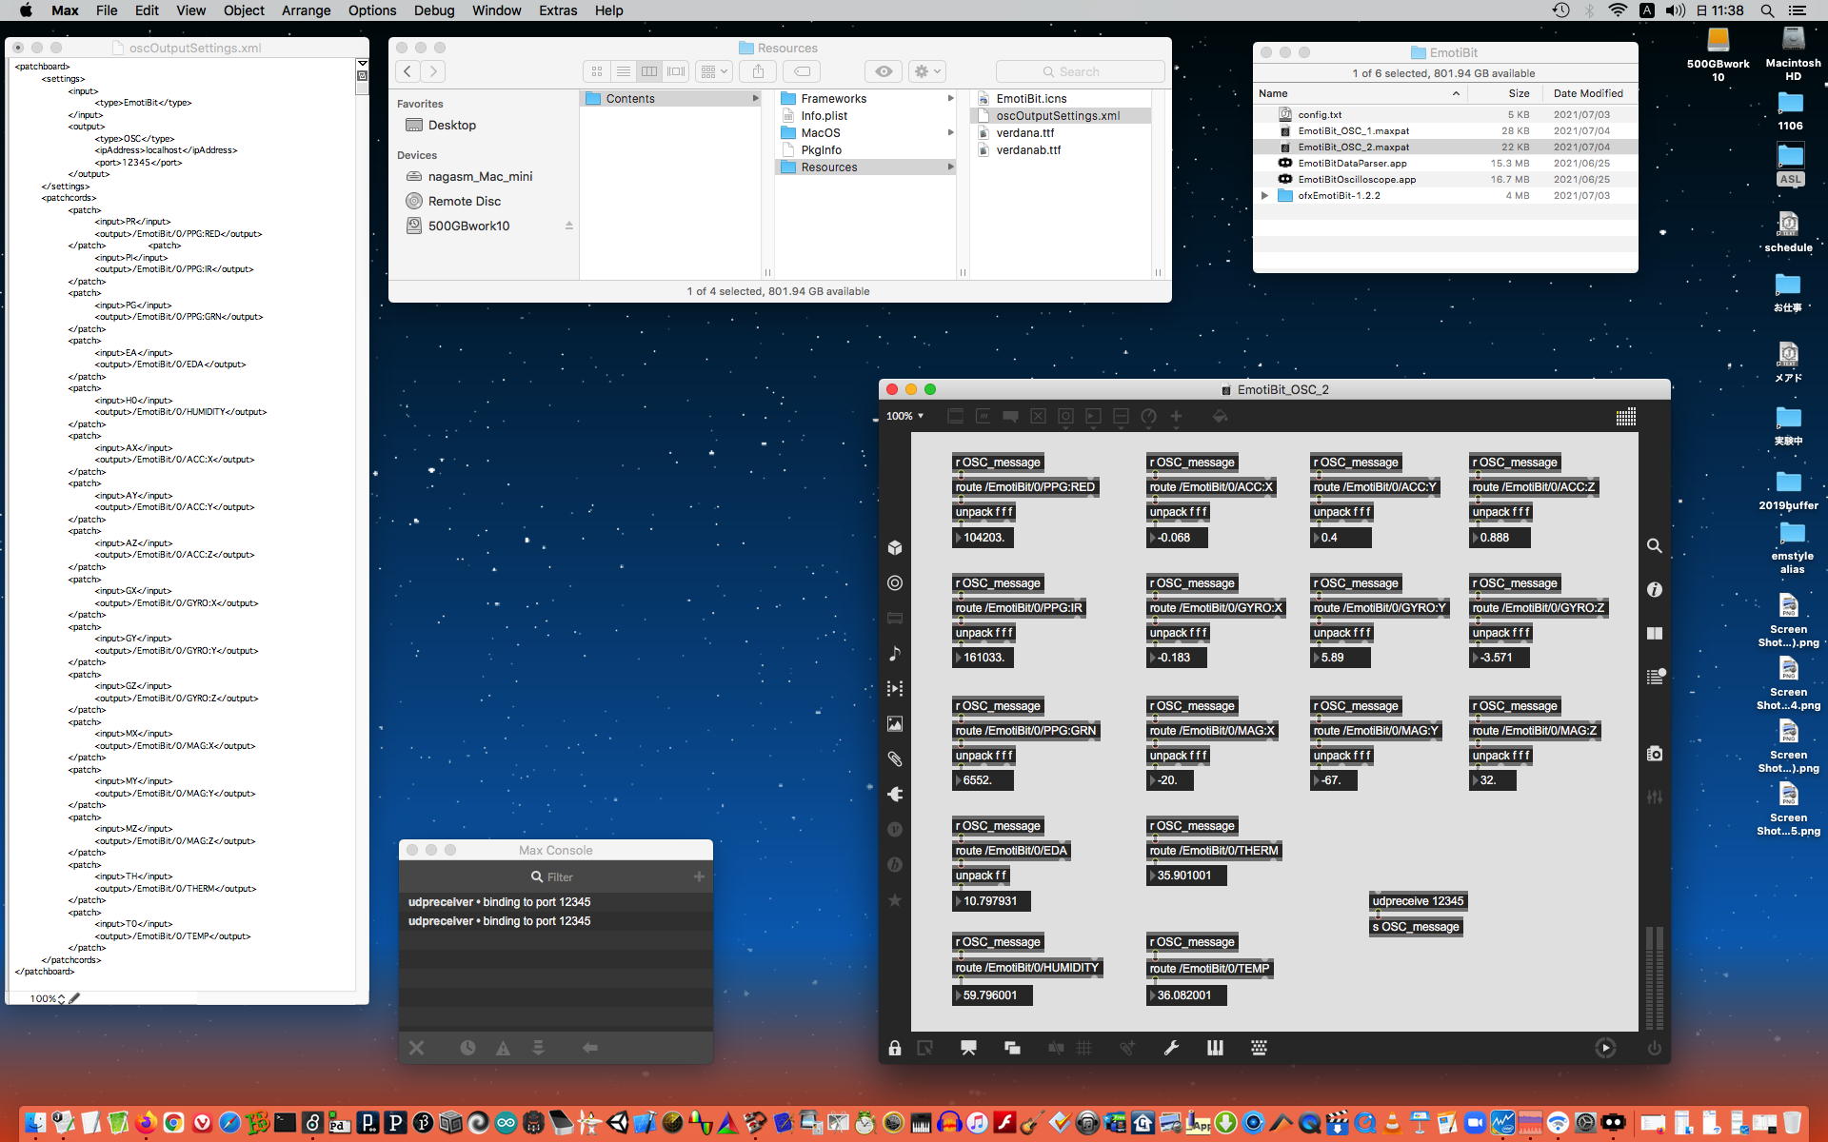Take a snapshot with the camera icon
Viewport: 1828px width, 1142px height.
[x=1655, y=754]
